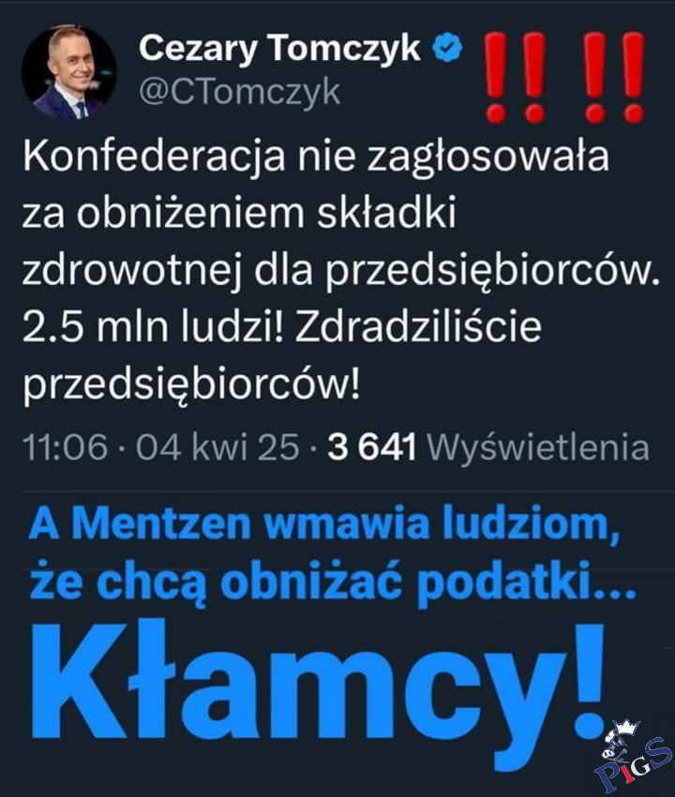The image size is (675, 797).
Task: Open the @CTomczyk handle link
Action: coord(239,94)
